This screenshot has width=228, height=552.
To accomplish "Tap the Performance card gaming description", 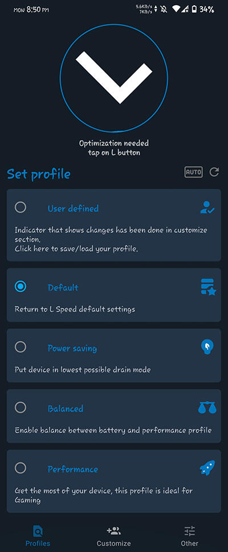I will (104, 495).
